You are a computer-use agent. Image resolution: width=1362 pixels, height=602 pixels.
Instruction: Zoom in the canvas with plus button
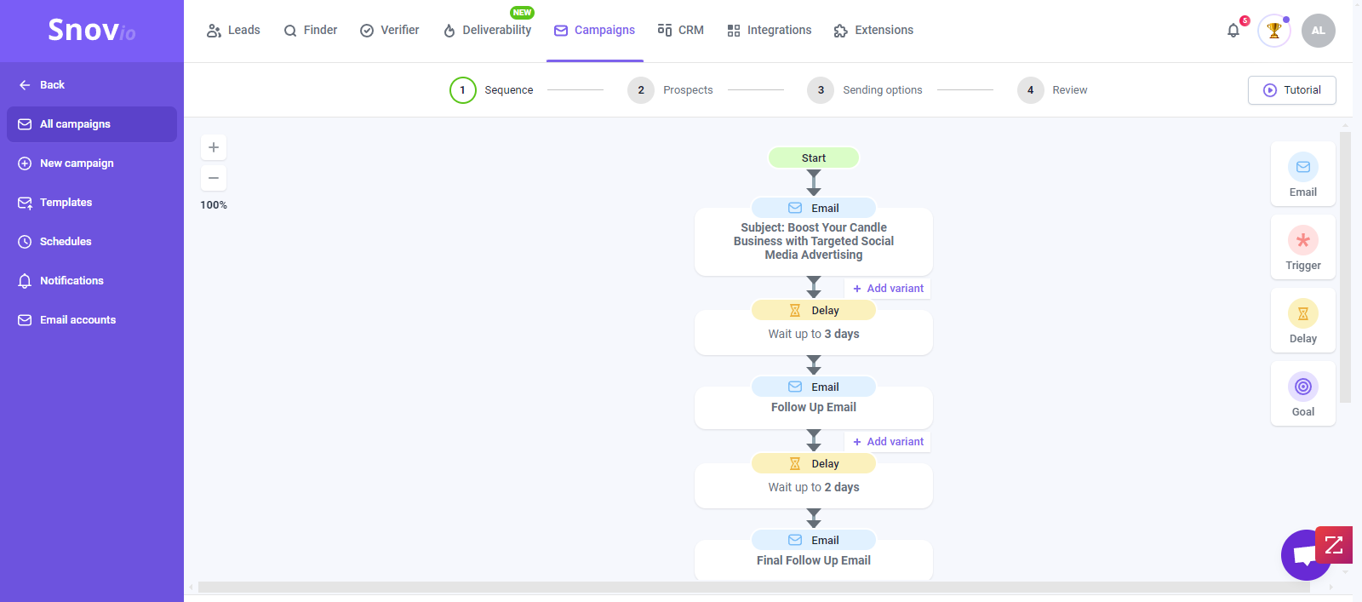[214, 147]
